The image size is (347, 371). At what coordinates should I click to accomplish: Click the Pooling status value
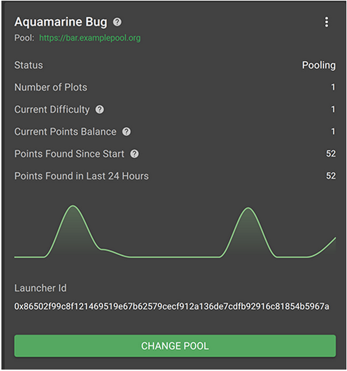pos(319,65)
